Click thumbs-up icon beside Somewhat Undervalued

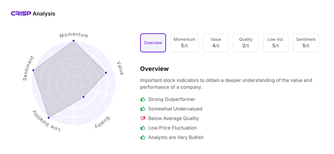point(143,109)
